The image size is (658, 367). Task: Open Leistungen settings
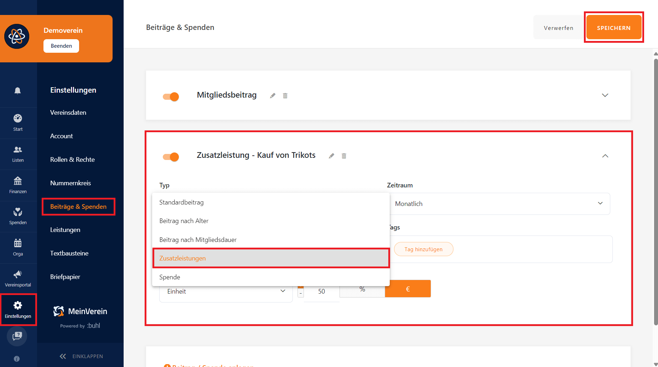tap(65, 230)
